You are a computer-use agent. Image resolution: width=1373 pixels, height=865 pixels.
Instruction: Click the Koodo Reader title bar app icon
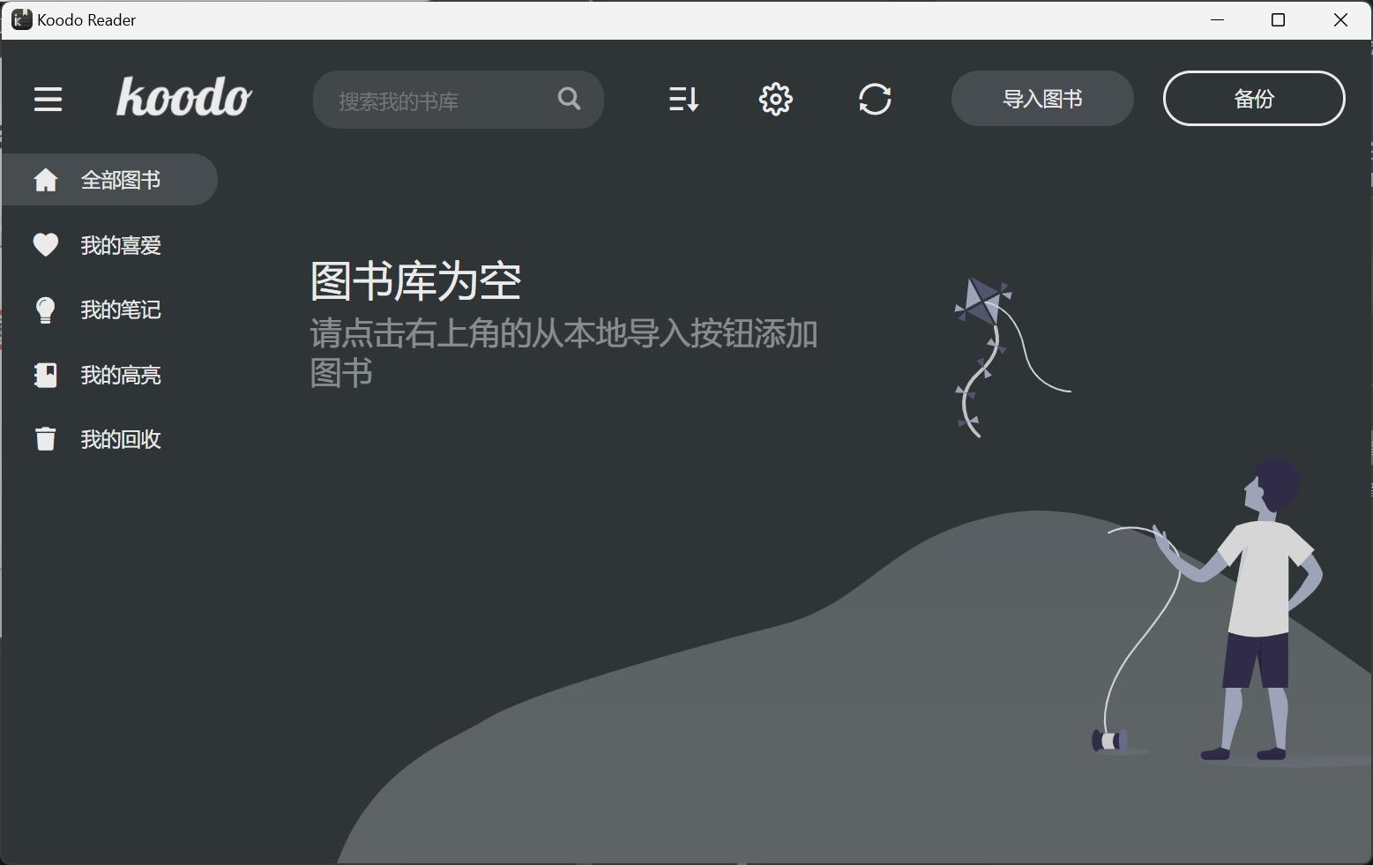tap(22, 19)
